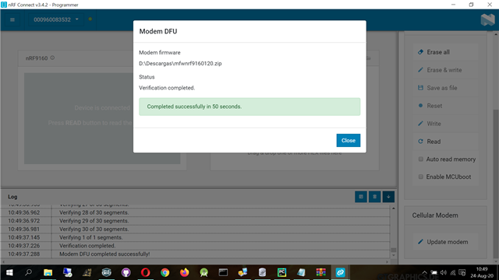499x280 pixels.
Task: Click the timestamp 10:49:37.288 in the log
Action: pyautogui.click(x=24, y=254)
